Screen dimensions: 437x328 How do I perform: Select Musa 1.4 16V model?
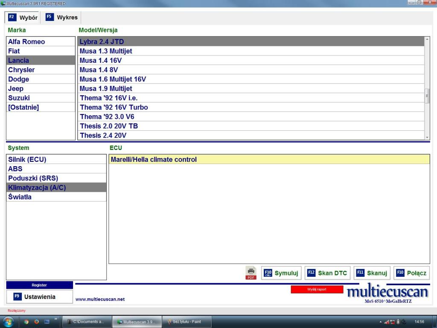point(251,60)
